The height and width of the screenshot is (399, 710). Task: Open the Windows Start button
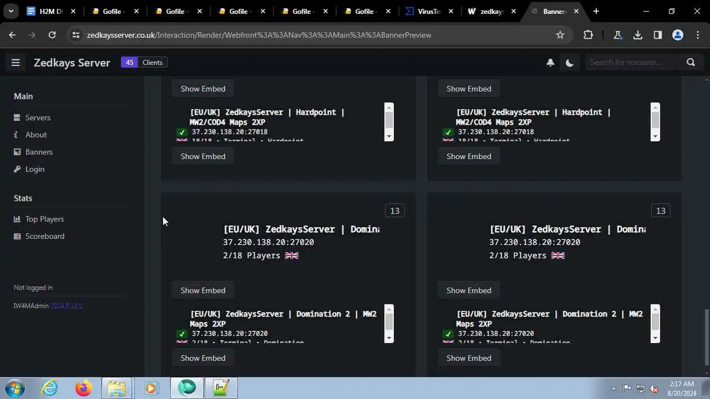14,388
